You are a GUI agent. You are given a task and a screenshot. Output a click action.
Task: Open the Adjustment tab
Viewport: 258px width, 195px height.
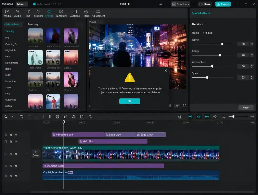pos(98,13)
